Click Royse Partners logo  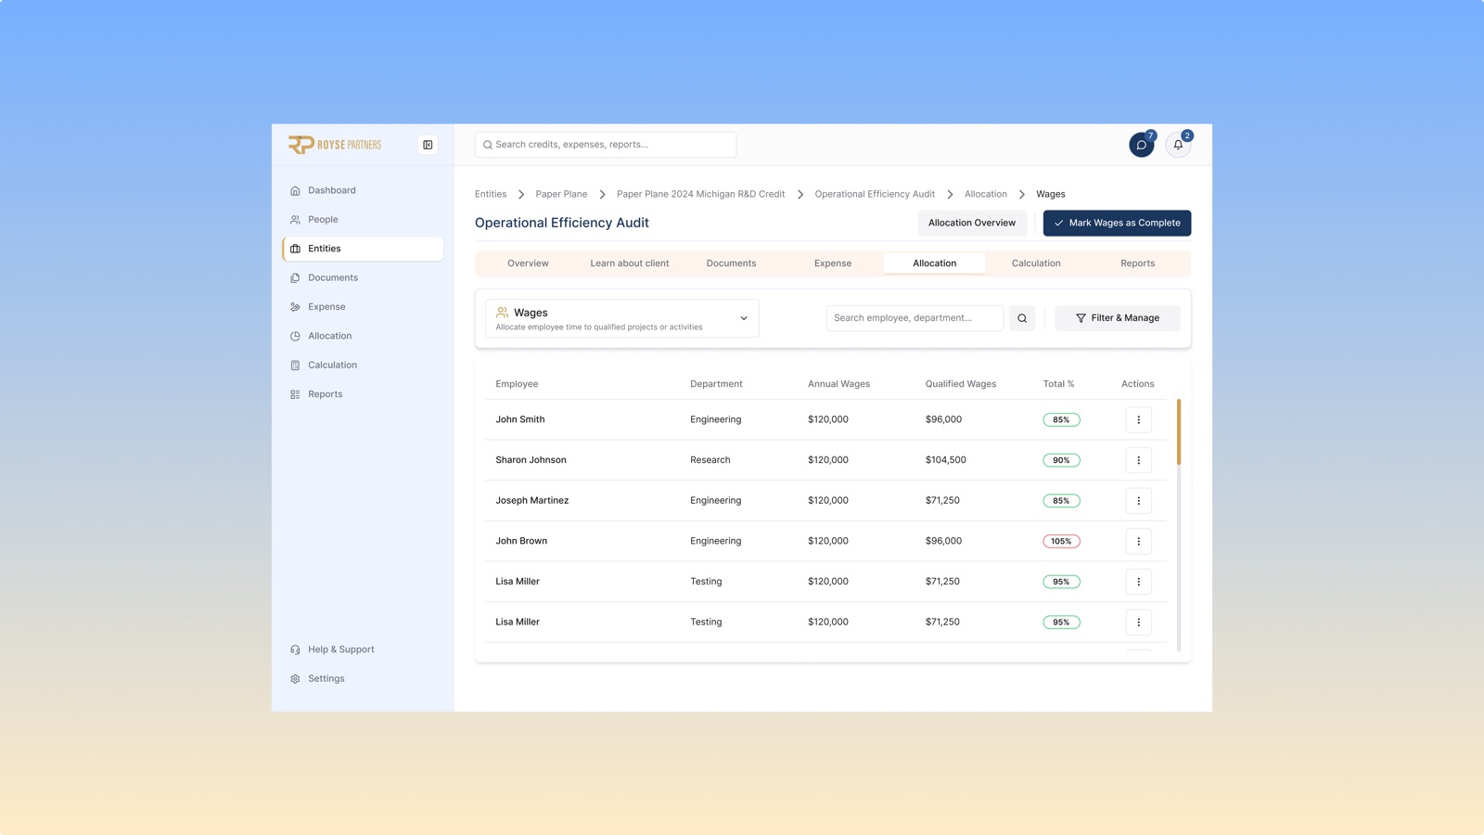click(335, 145)
